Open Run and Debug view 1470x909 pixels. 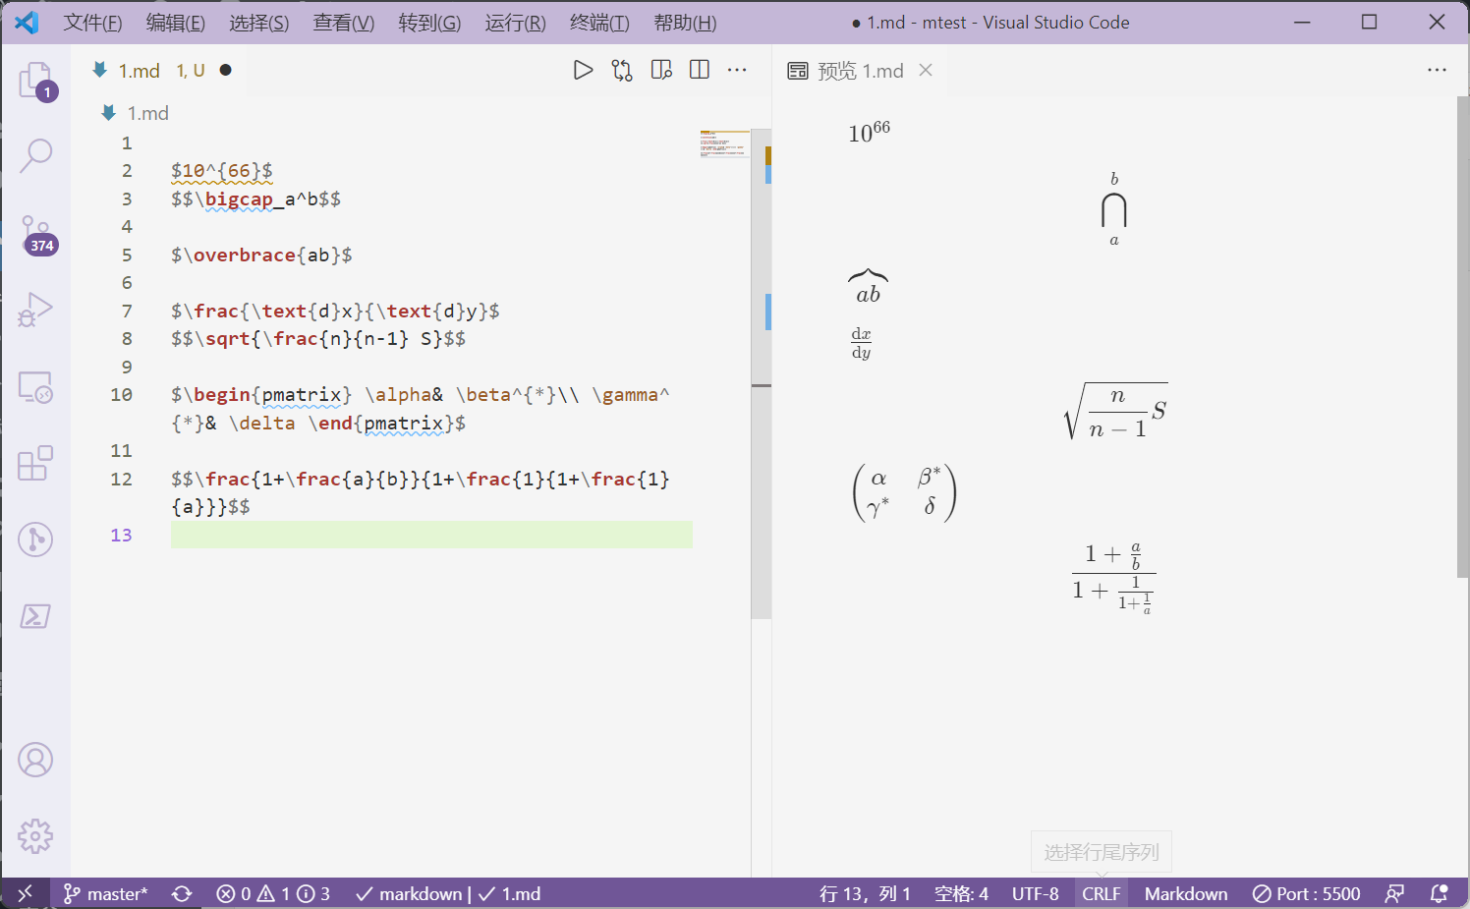click(x=35, y=310)
